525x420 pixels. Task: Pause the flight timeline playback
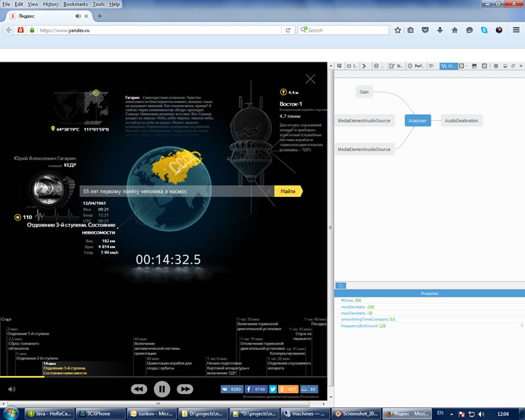pos(161,389)
